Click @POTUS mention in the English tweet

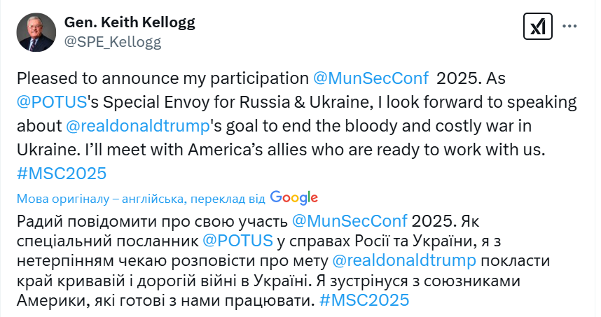point(51,101)
